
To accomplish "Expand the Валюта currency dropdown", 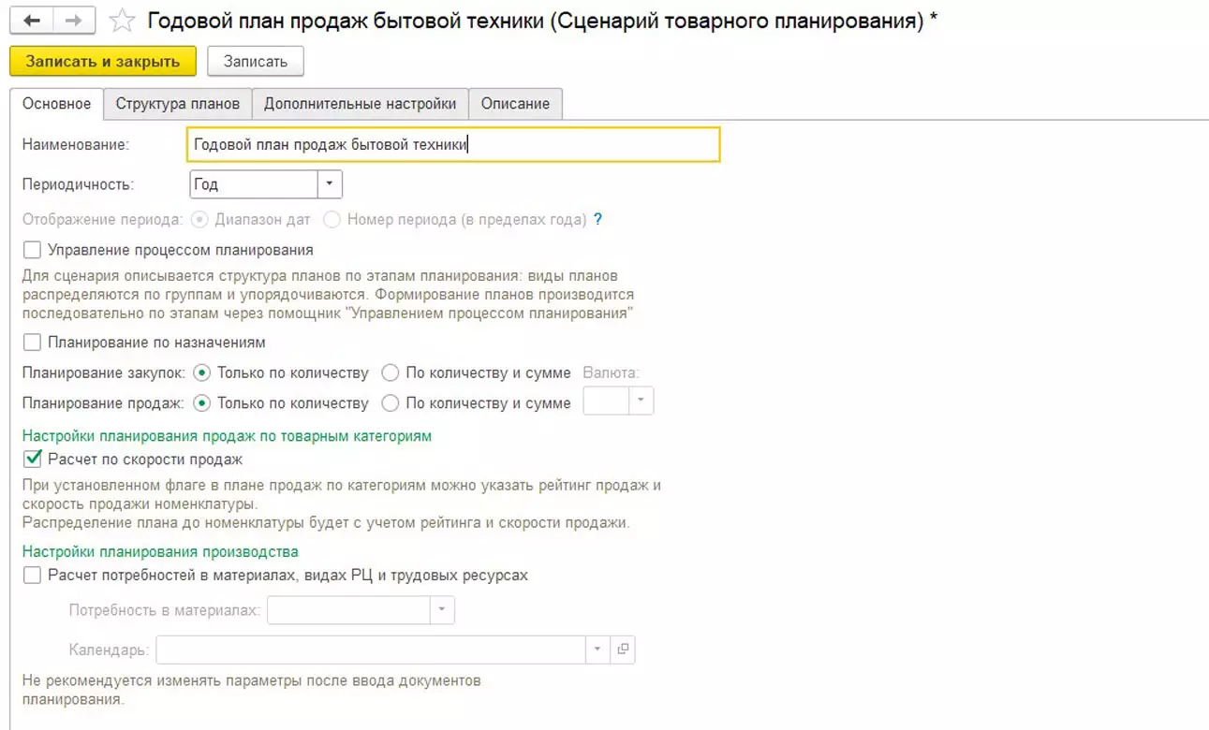I will pyautogui.click(x=641, y=401).
